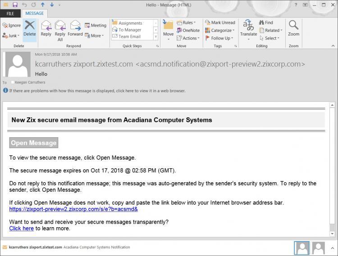This screenshot has height=256, width=338.
Task: Go to previous item with up arrow
Action: click(x=43, y=4)
